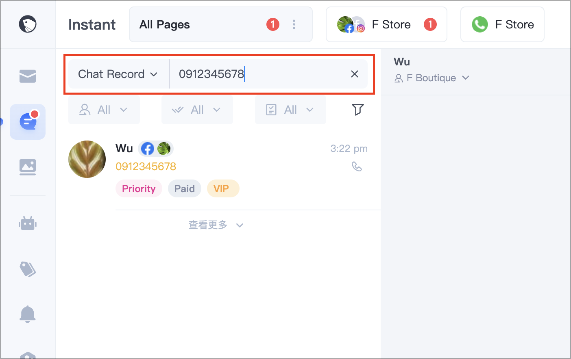571x359 pixels.
Task: Switch to the F Store phone tab
Action: click(x=502, y=24)
